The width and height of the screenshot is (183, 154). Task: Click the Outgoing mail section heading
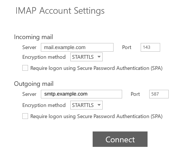tap(34, 84)
